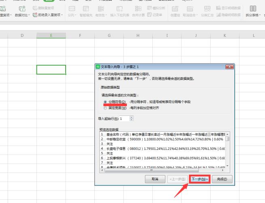This screenshot has height=203, width=265.
Task: Click preview row 1 starting 基金名称（代码）
Action: click(163, 135)
